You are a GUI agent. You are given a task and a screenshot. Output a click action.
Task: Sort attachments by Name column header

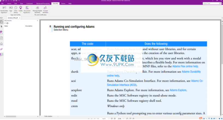pos(6,26)
